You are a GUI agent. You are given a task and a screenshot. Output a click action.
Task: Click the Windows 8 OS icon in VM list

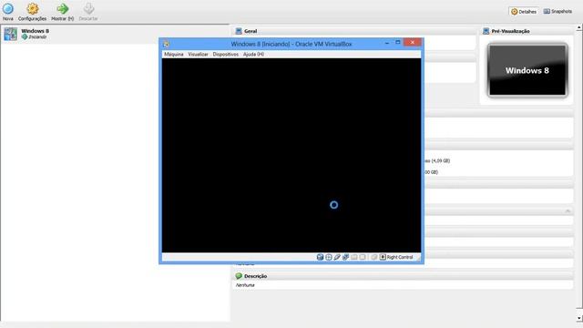(10, 34)
